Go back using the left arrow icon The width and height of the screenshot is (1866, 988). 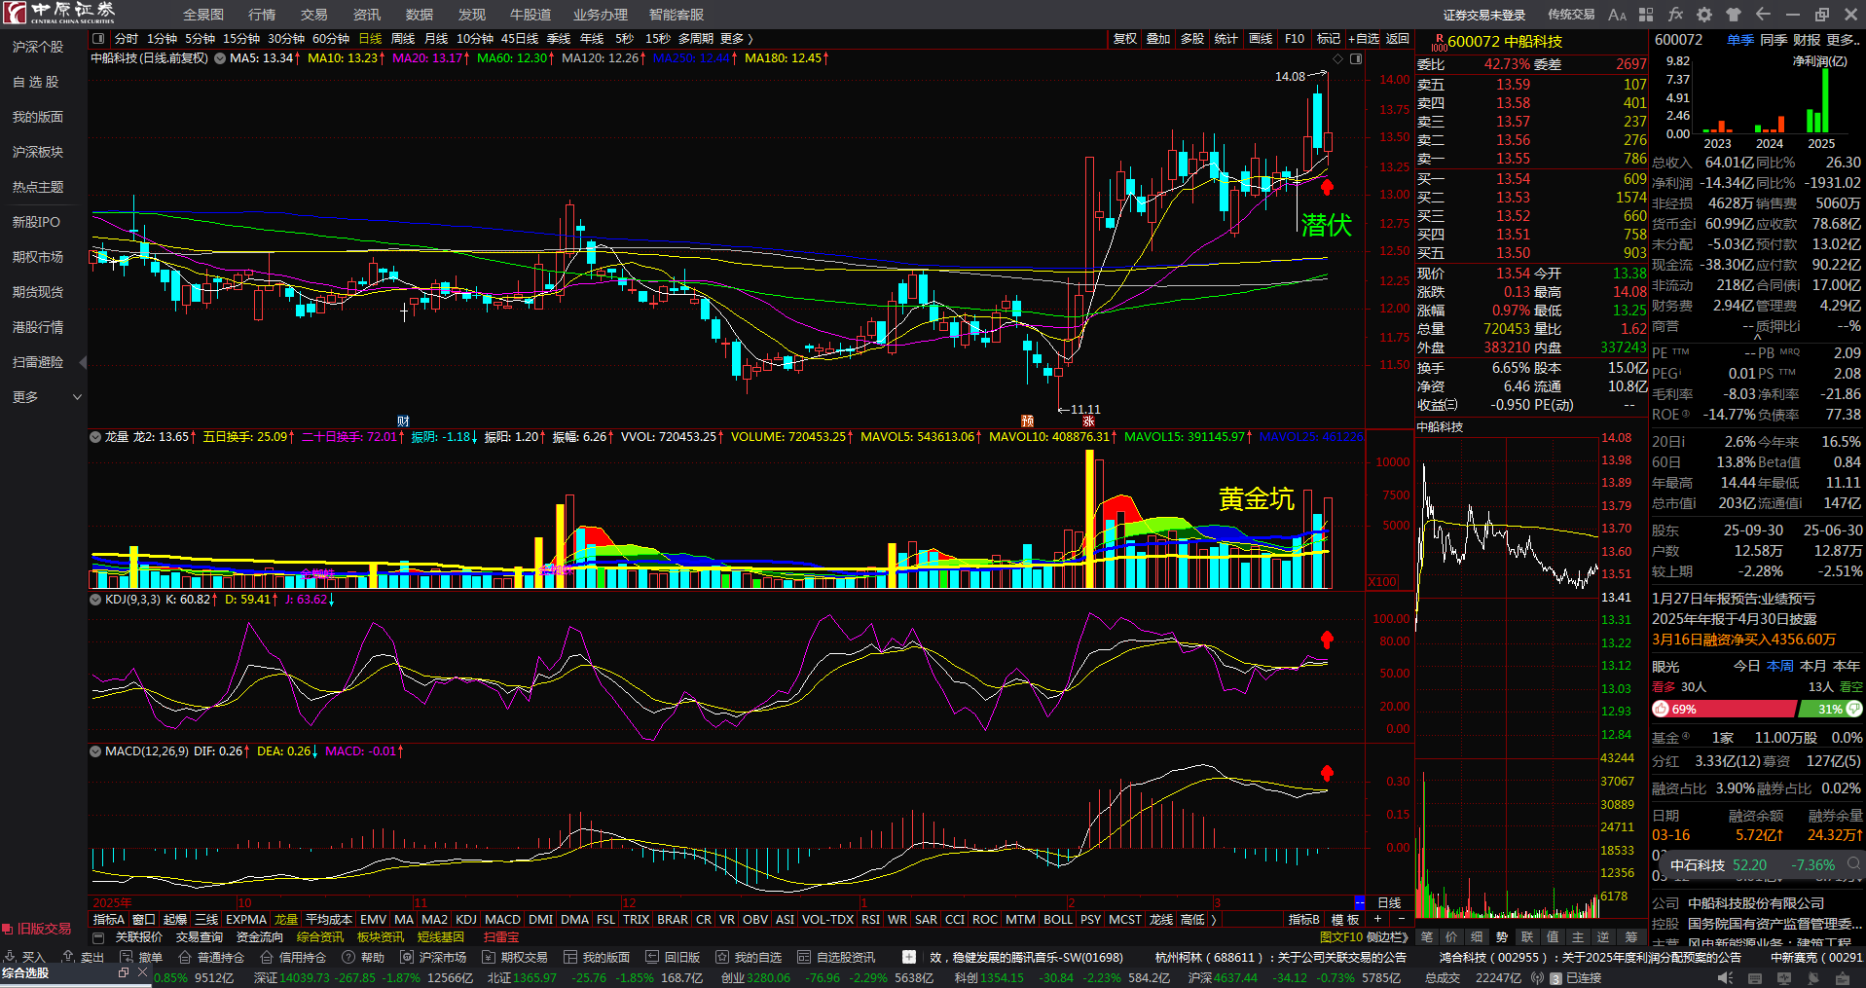tap(1763, 15)
